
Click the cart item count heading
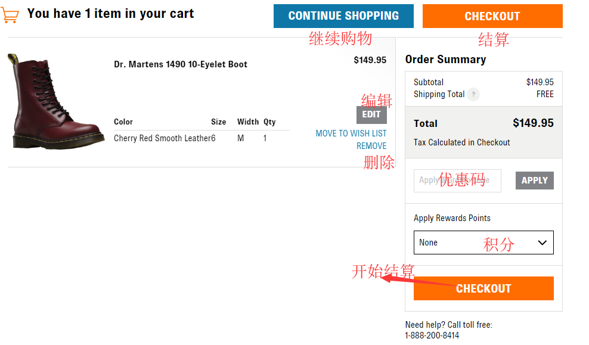pos(111,14)
